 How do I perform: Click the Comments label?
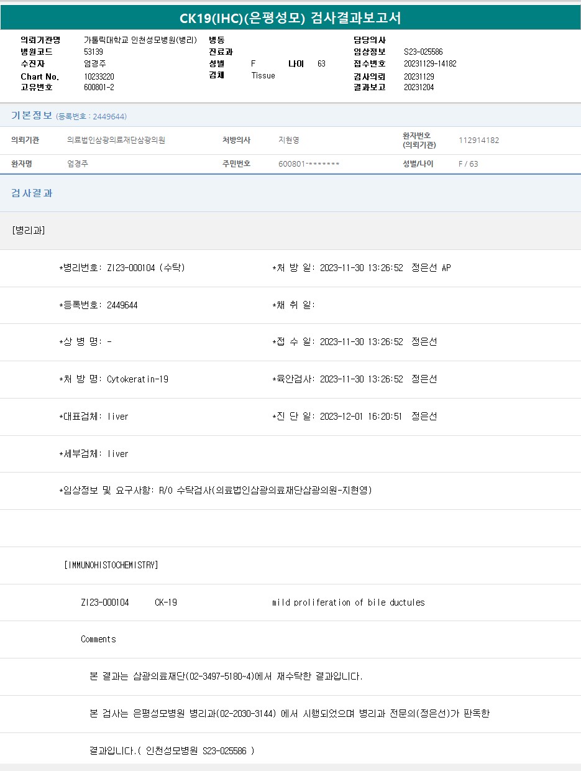tap(98, 639)
